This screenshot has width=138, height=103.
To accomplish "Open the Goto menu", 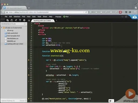I will click(x=34, y=17).
